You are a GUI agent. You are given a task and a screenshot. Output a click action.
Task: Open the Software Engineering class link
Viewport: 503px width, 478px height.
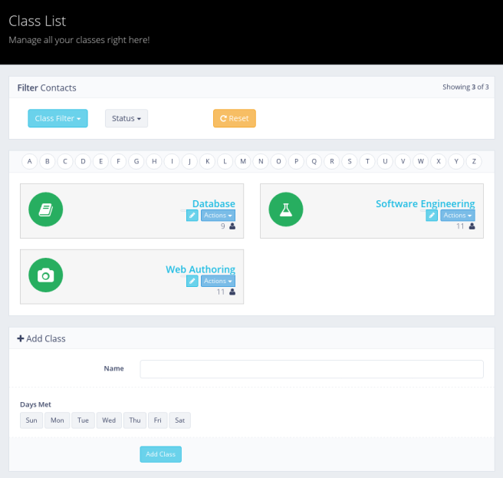coord(425,204)
